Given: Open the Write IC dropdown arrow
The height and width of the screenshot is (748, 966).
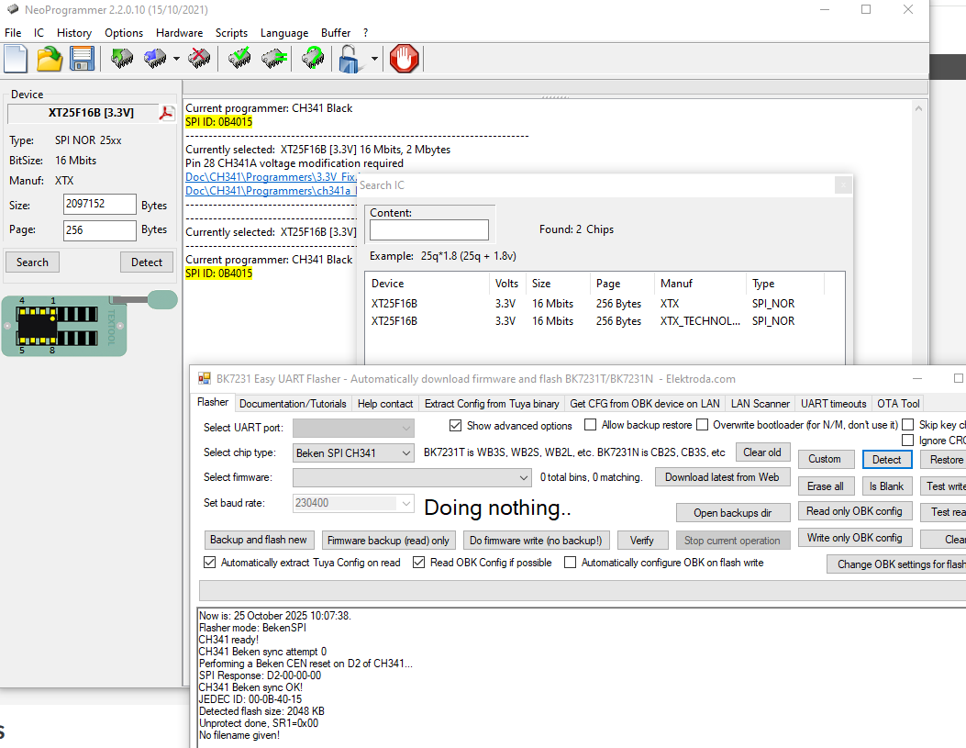Looking at the screenshot, I should 176,60.
